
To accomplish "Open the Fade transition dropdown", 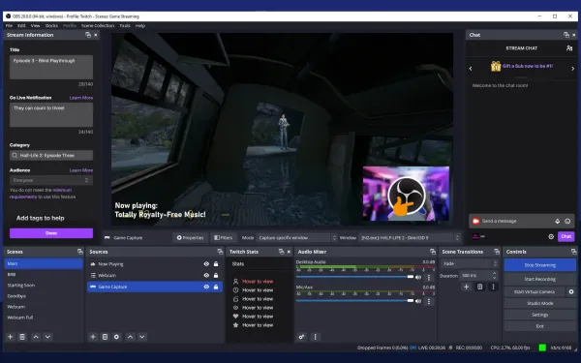I will (470, 263).
